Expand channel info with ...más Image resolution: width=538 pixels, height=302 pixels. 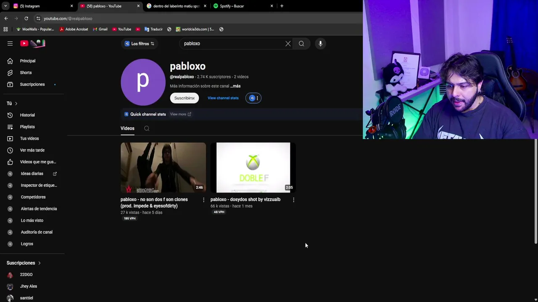coord(235,86)
